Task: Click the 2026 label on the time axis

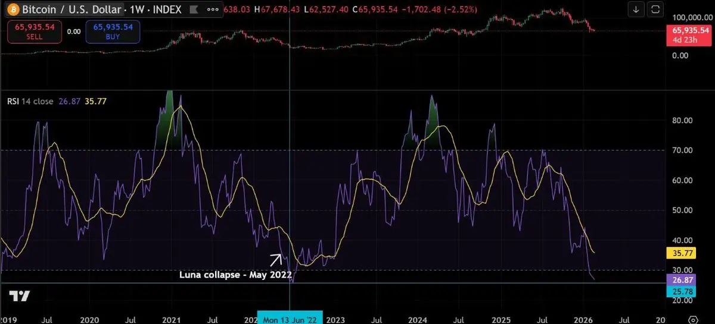Action: point(582,319)
